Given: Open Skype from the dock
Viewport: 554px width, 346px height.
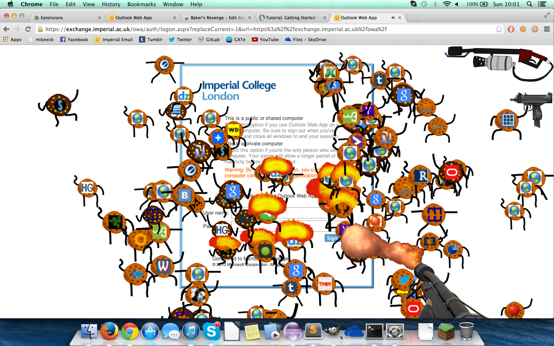Looking at the screenshot, I should (212, 332).
